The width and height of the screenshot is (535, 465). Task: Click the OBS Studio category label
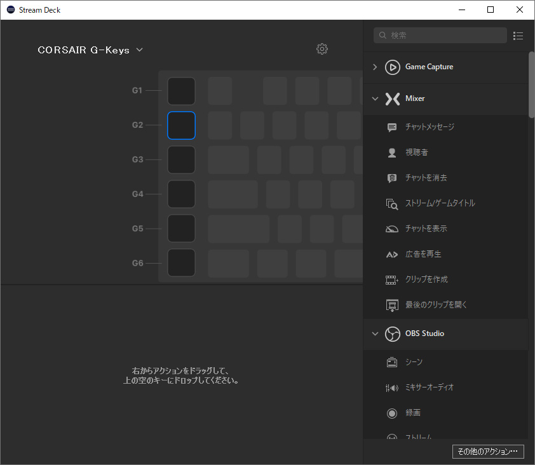[x=424, y=334]
